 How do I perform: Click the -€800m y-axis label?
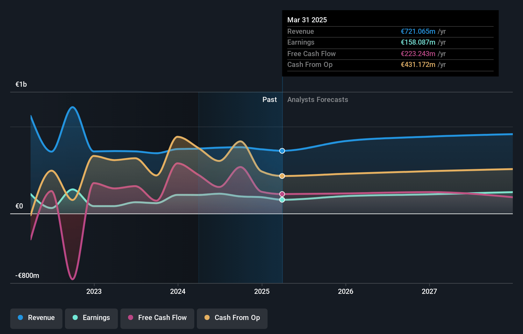tap(27, 275)
